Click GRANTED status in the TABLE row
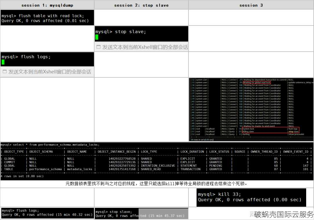Image resolution: width=314 pixels, height=220 pixels. (216, 169)
